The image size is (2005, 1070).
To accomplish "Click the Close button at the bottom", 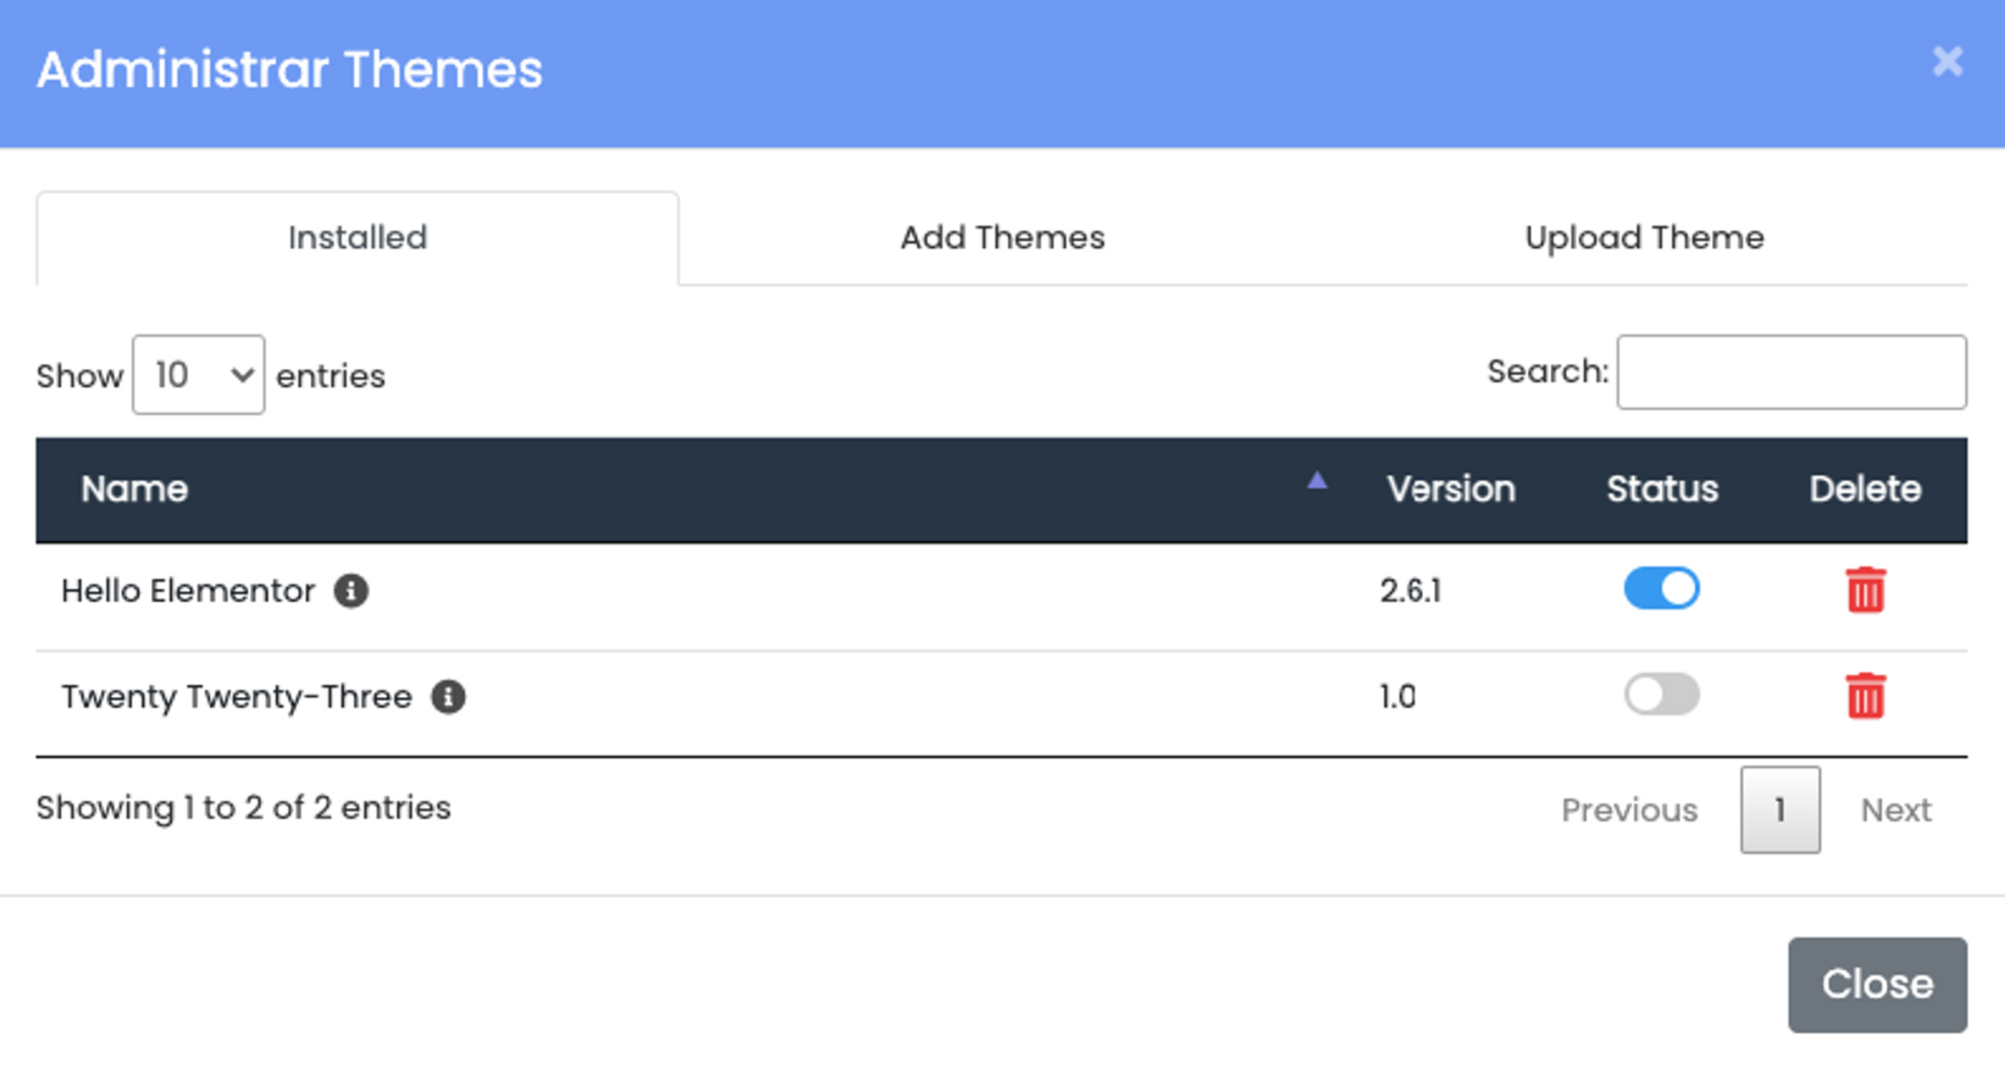I will pos(1877,985).
